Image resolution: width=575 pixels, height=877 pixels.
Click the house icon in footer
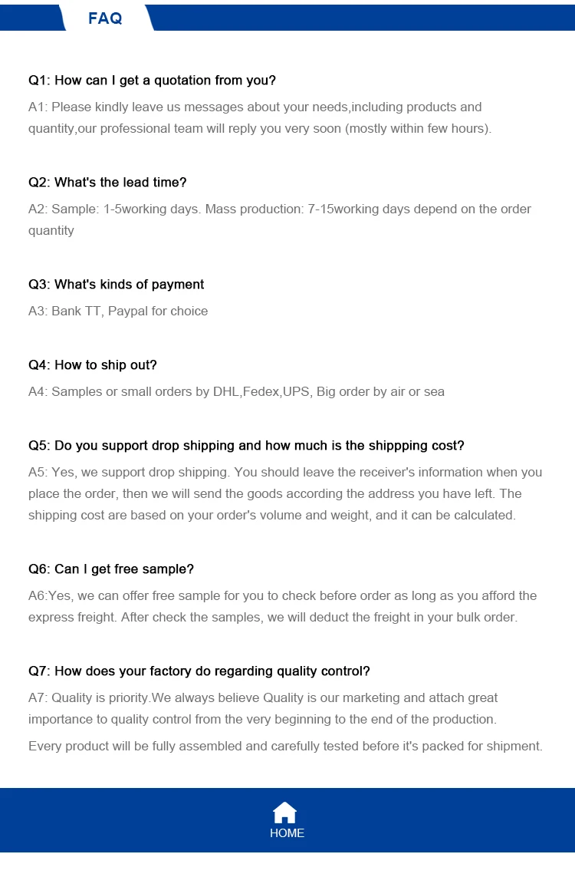(284, 813)
